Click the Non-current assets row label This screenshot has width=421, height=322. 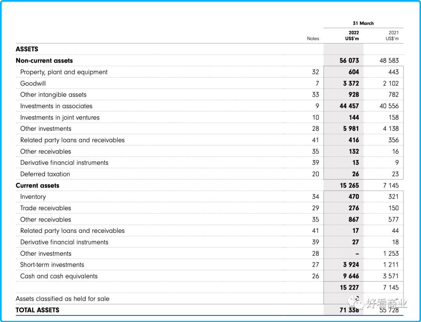tap(44, 61)
